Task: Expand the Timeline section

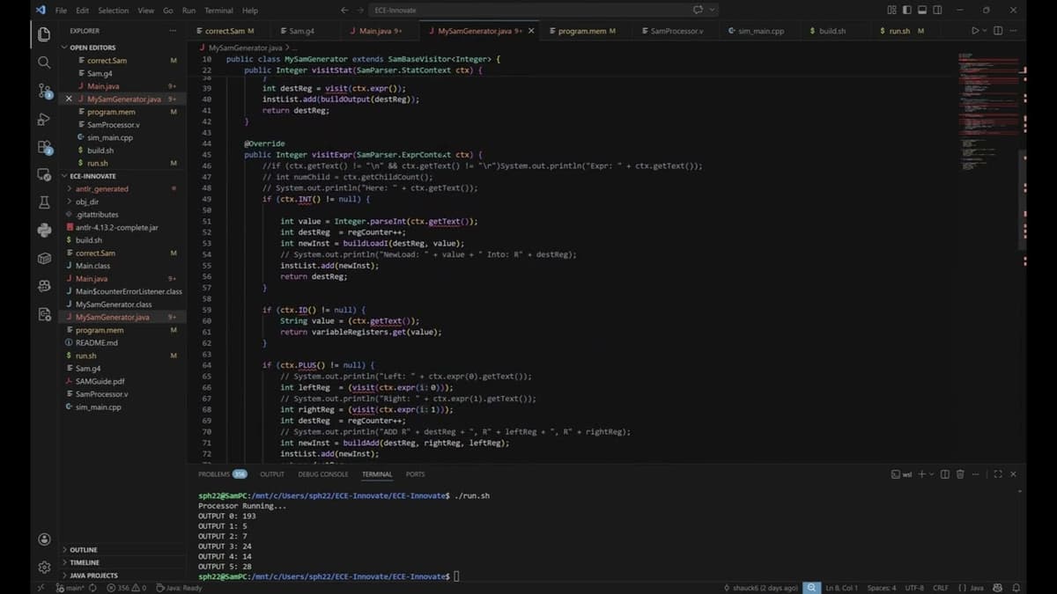Action: [85, 562]
